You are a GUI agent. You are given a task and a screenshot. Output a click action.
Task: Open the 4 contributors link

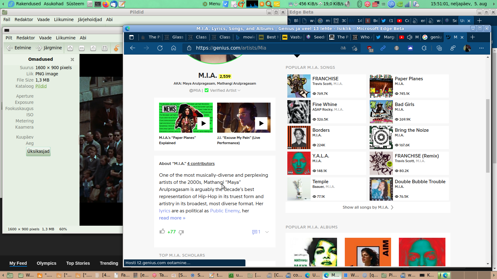[x=201, y=164]
